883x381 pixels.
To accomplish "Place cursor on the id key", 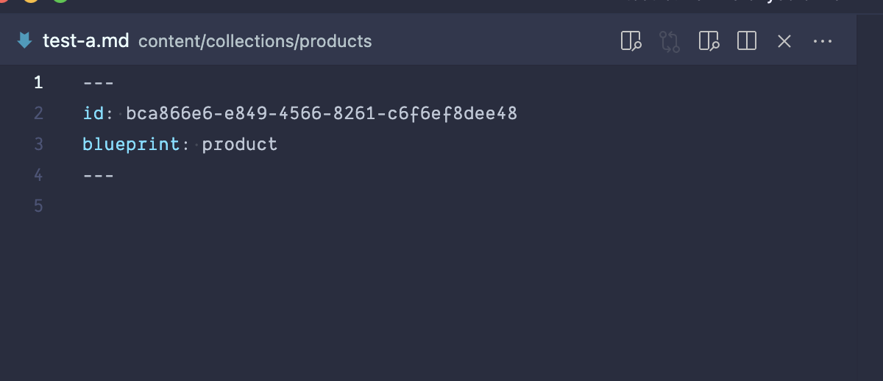I will pyautogui.click(x=94, y=113).
